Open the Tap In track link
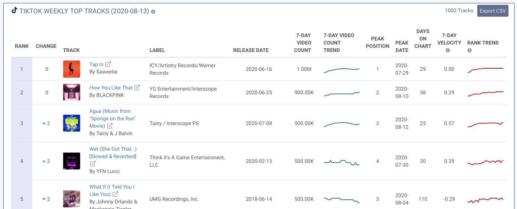Viewport: 517px width, 209px height. pyautogui.click(x=96, y=64)
